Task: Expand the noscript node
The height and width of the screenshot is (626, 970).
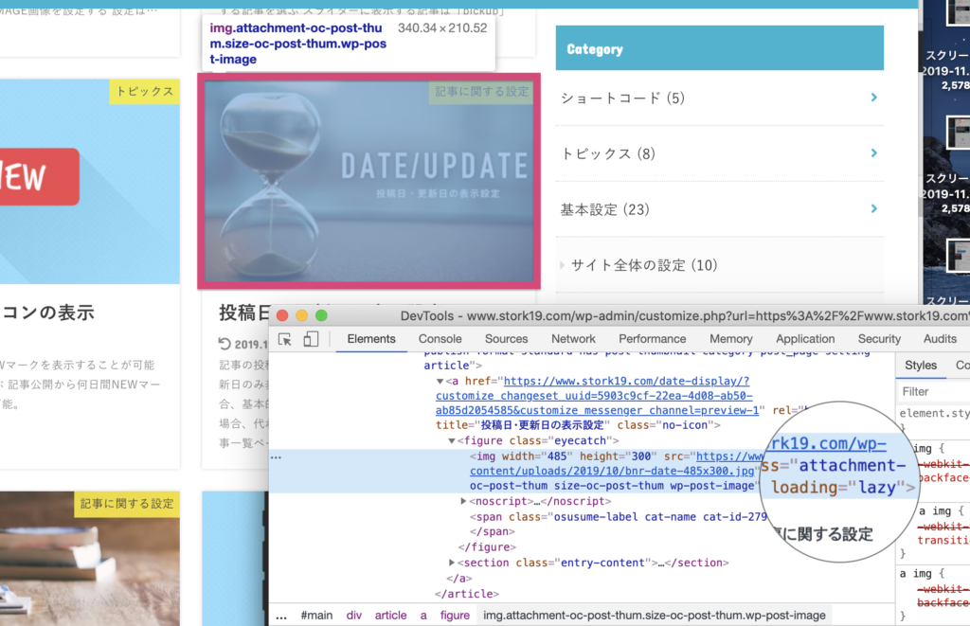Action: point(463,501)
